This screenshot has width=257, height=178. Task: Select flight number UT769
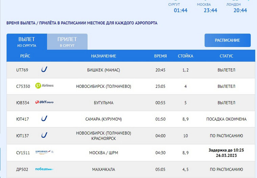click(22, 70)
